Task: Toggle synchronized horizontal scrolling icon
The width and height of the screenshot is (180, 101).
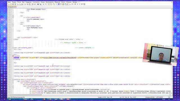Action: (51, 4)
